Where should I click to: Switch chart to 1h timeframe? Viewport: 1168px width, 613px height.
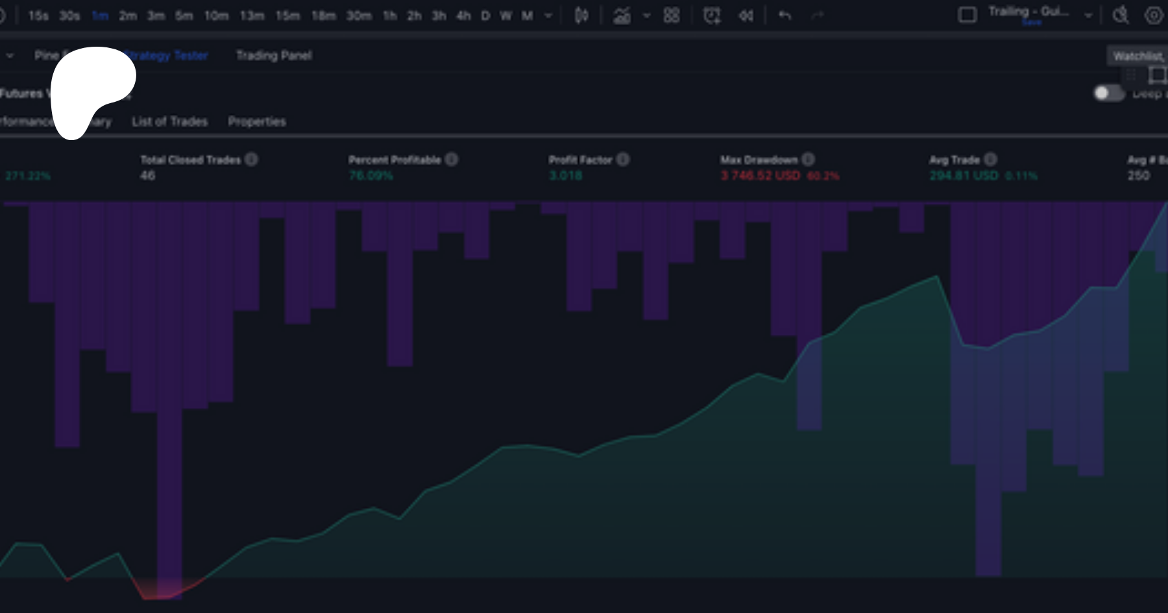(389, 16)
